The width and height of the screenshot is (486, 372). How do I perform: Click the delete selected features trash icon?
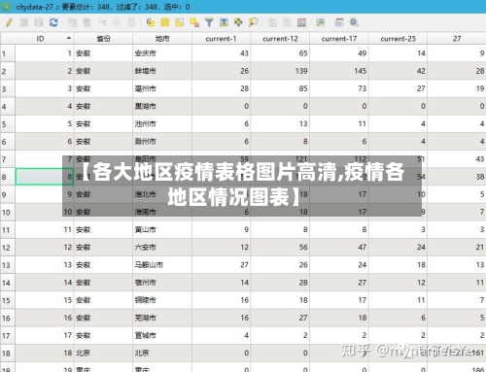coord(87,22)
